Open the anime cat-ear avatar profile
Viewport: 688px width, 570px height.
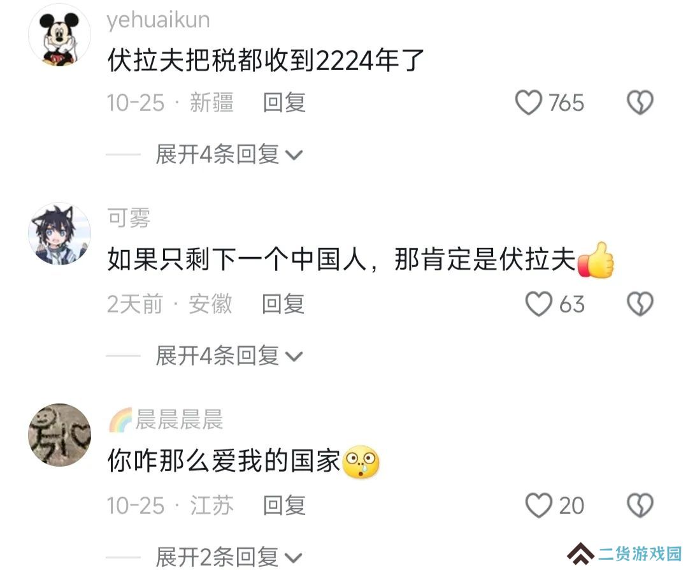point(60,233)
